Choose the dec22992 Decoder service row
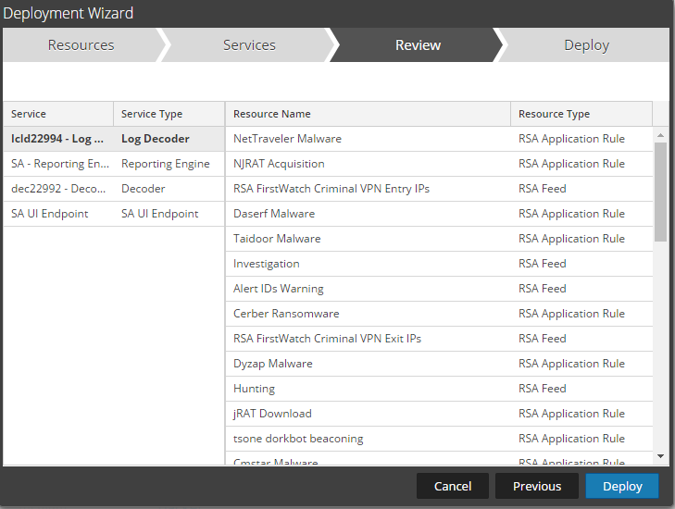Viewport: 675px width, 509px height. point(113,189)
